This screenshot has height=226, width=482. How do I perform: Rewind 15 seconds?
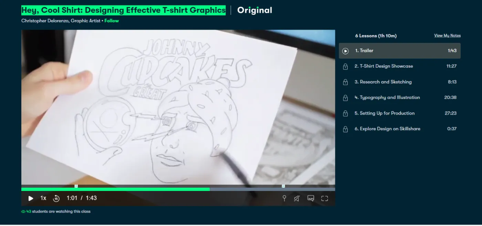(56, 198)
